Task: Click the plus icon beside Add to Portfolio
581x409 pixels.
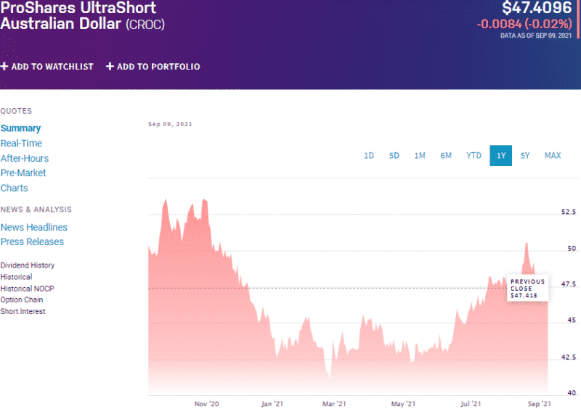Action: click(x=110, y=67)
